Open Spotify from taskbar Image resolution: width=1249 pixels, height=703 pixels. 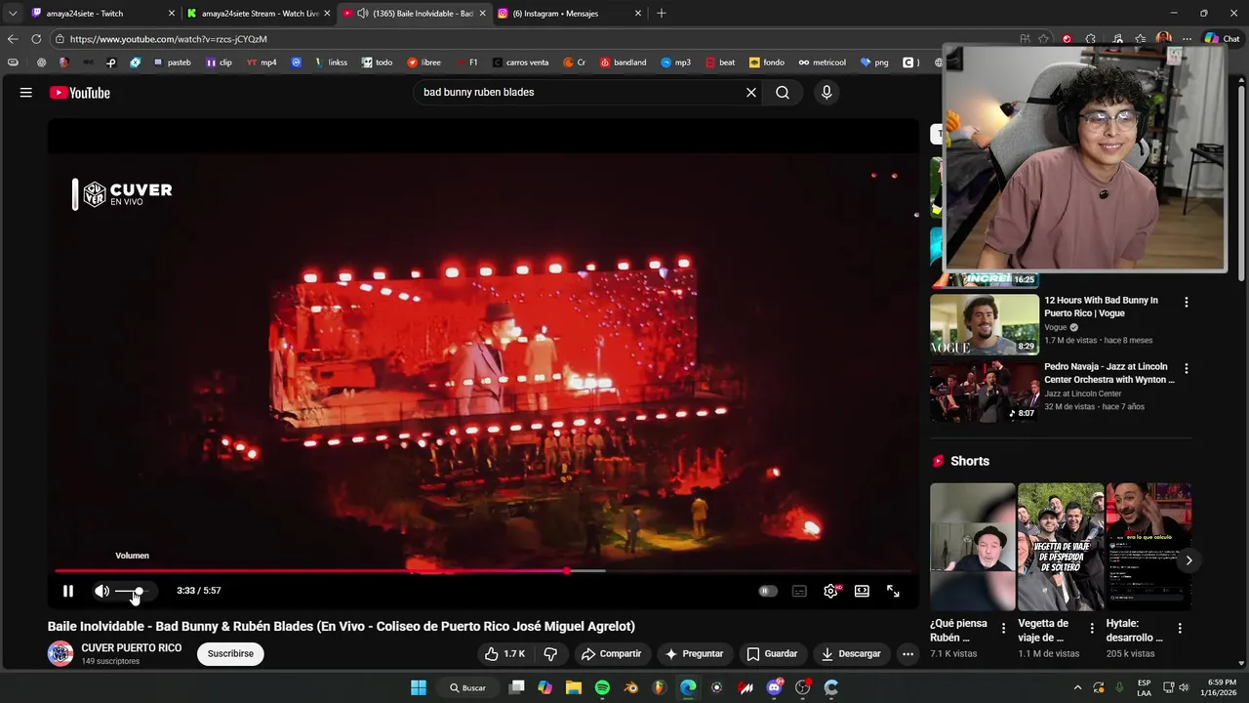[602, 687]
